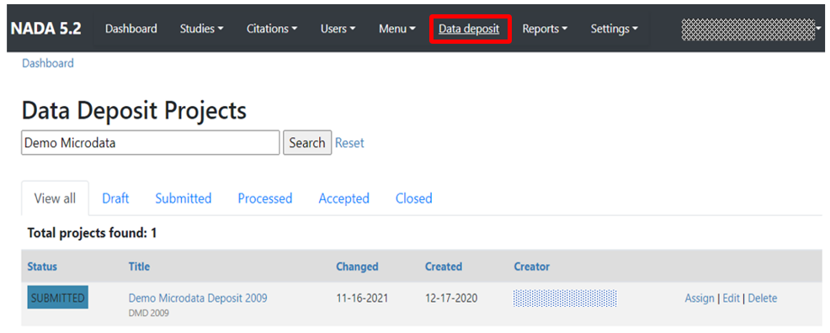This screenshot has height=333, width=830.
Task: Select the View all tab
Action: [x=55, y=198]
